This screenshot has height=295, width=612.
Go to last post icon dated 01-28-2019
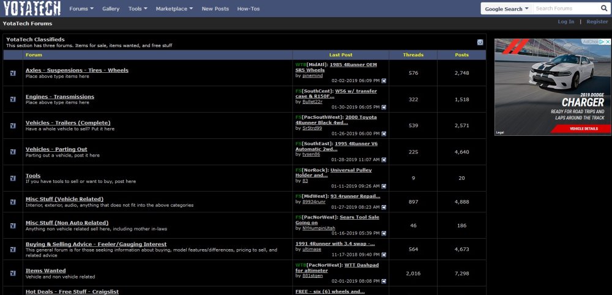[x=384, y=160]
